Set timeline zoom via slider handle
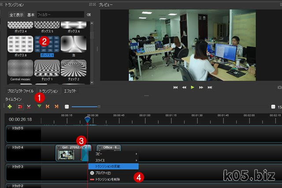Viewport: 282px width, 188px height. tap(99, 107)
